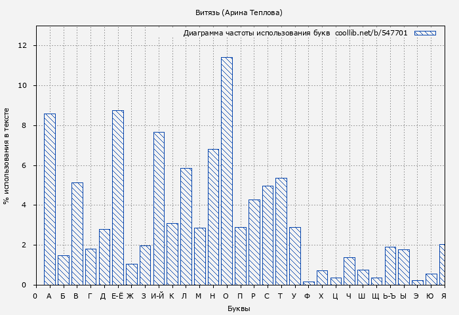Click the bar for letter Н
The image size is (459, 315).
(213, 217)
